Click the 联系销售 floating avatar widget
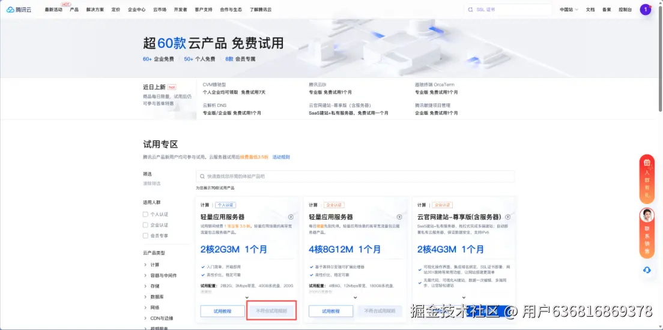This screenshot has width=663, height=330. [x=647, y=233]
